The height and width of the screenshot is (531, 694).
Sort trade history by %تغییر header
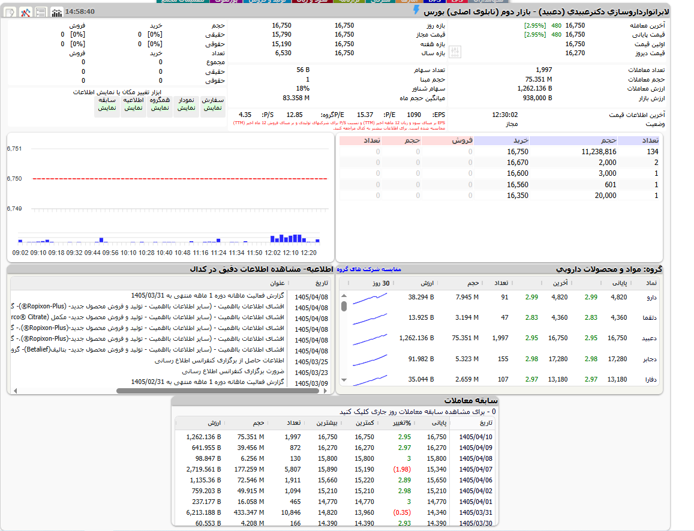[402, 423]
